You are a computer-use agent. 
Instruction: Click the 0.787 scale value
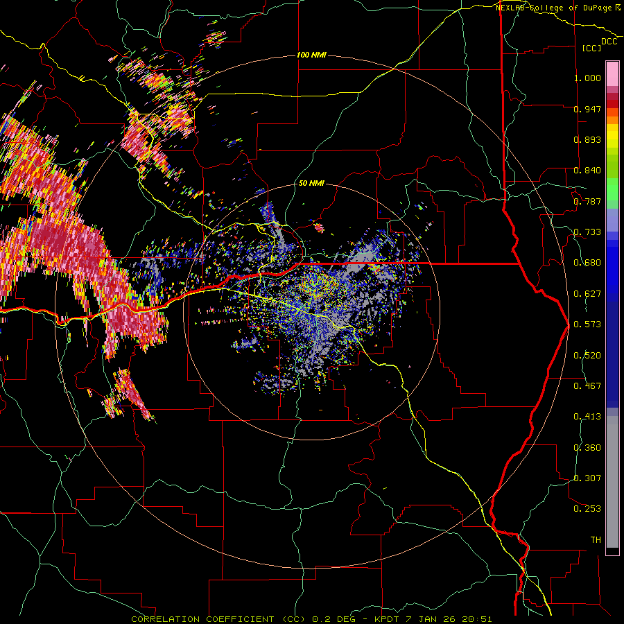tap(587, 201)
